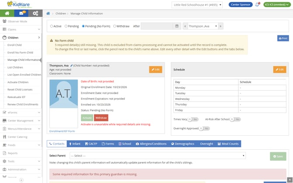
Task: Click the After date input field
Action: [157, 26]
